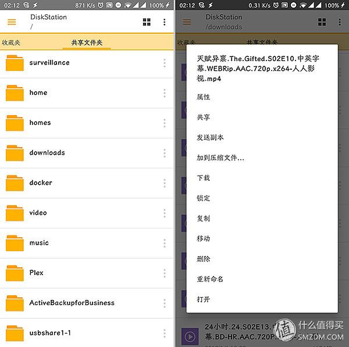Show more options for music folder
This screenshot has height=347, width=349.
165,243
